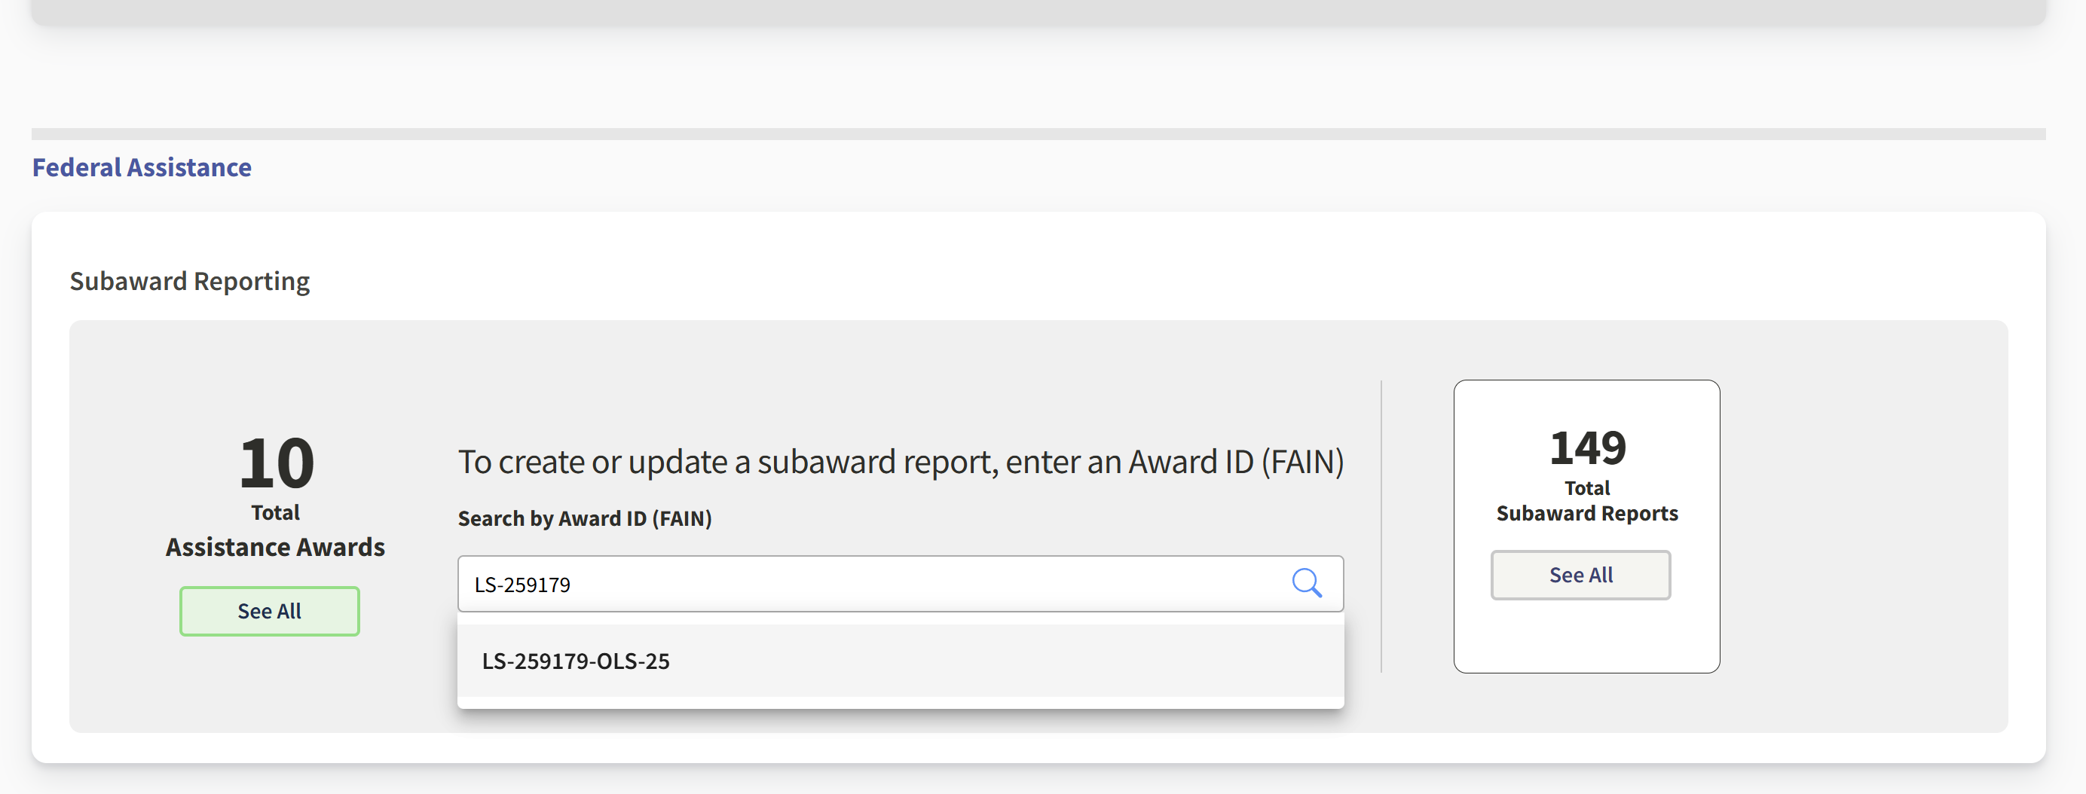2086x794 pixels.
Task: Click the typed LS-259179 text in search box
Action: point(522,585)
